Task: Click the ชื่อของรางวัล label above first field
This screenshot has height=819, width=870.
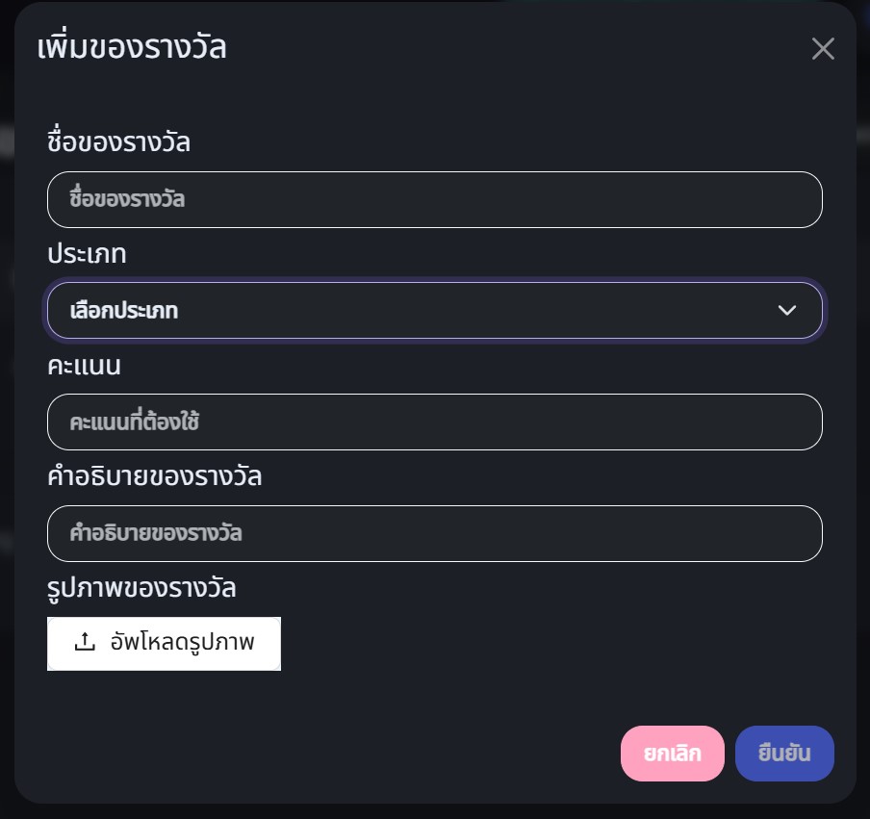Action: tap(118, 142)
